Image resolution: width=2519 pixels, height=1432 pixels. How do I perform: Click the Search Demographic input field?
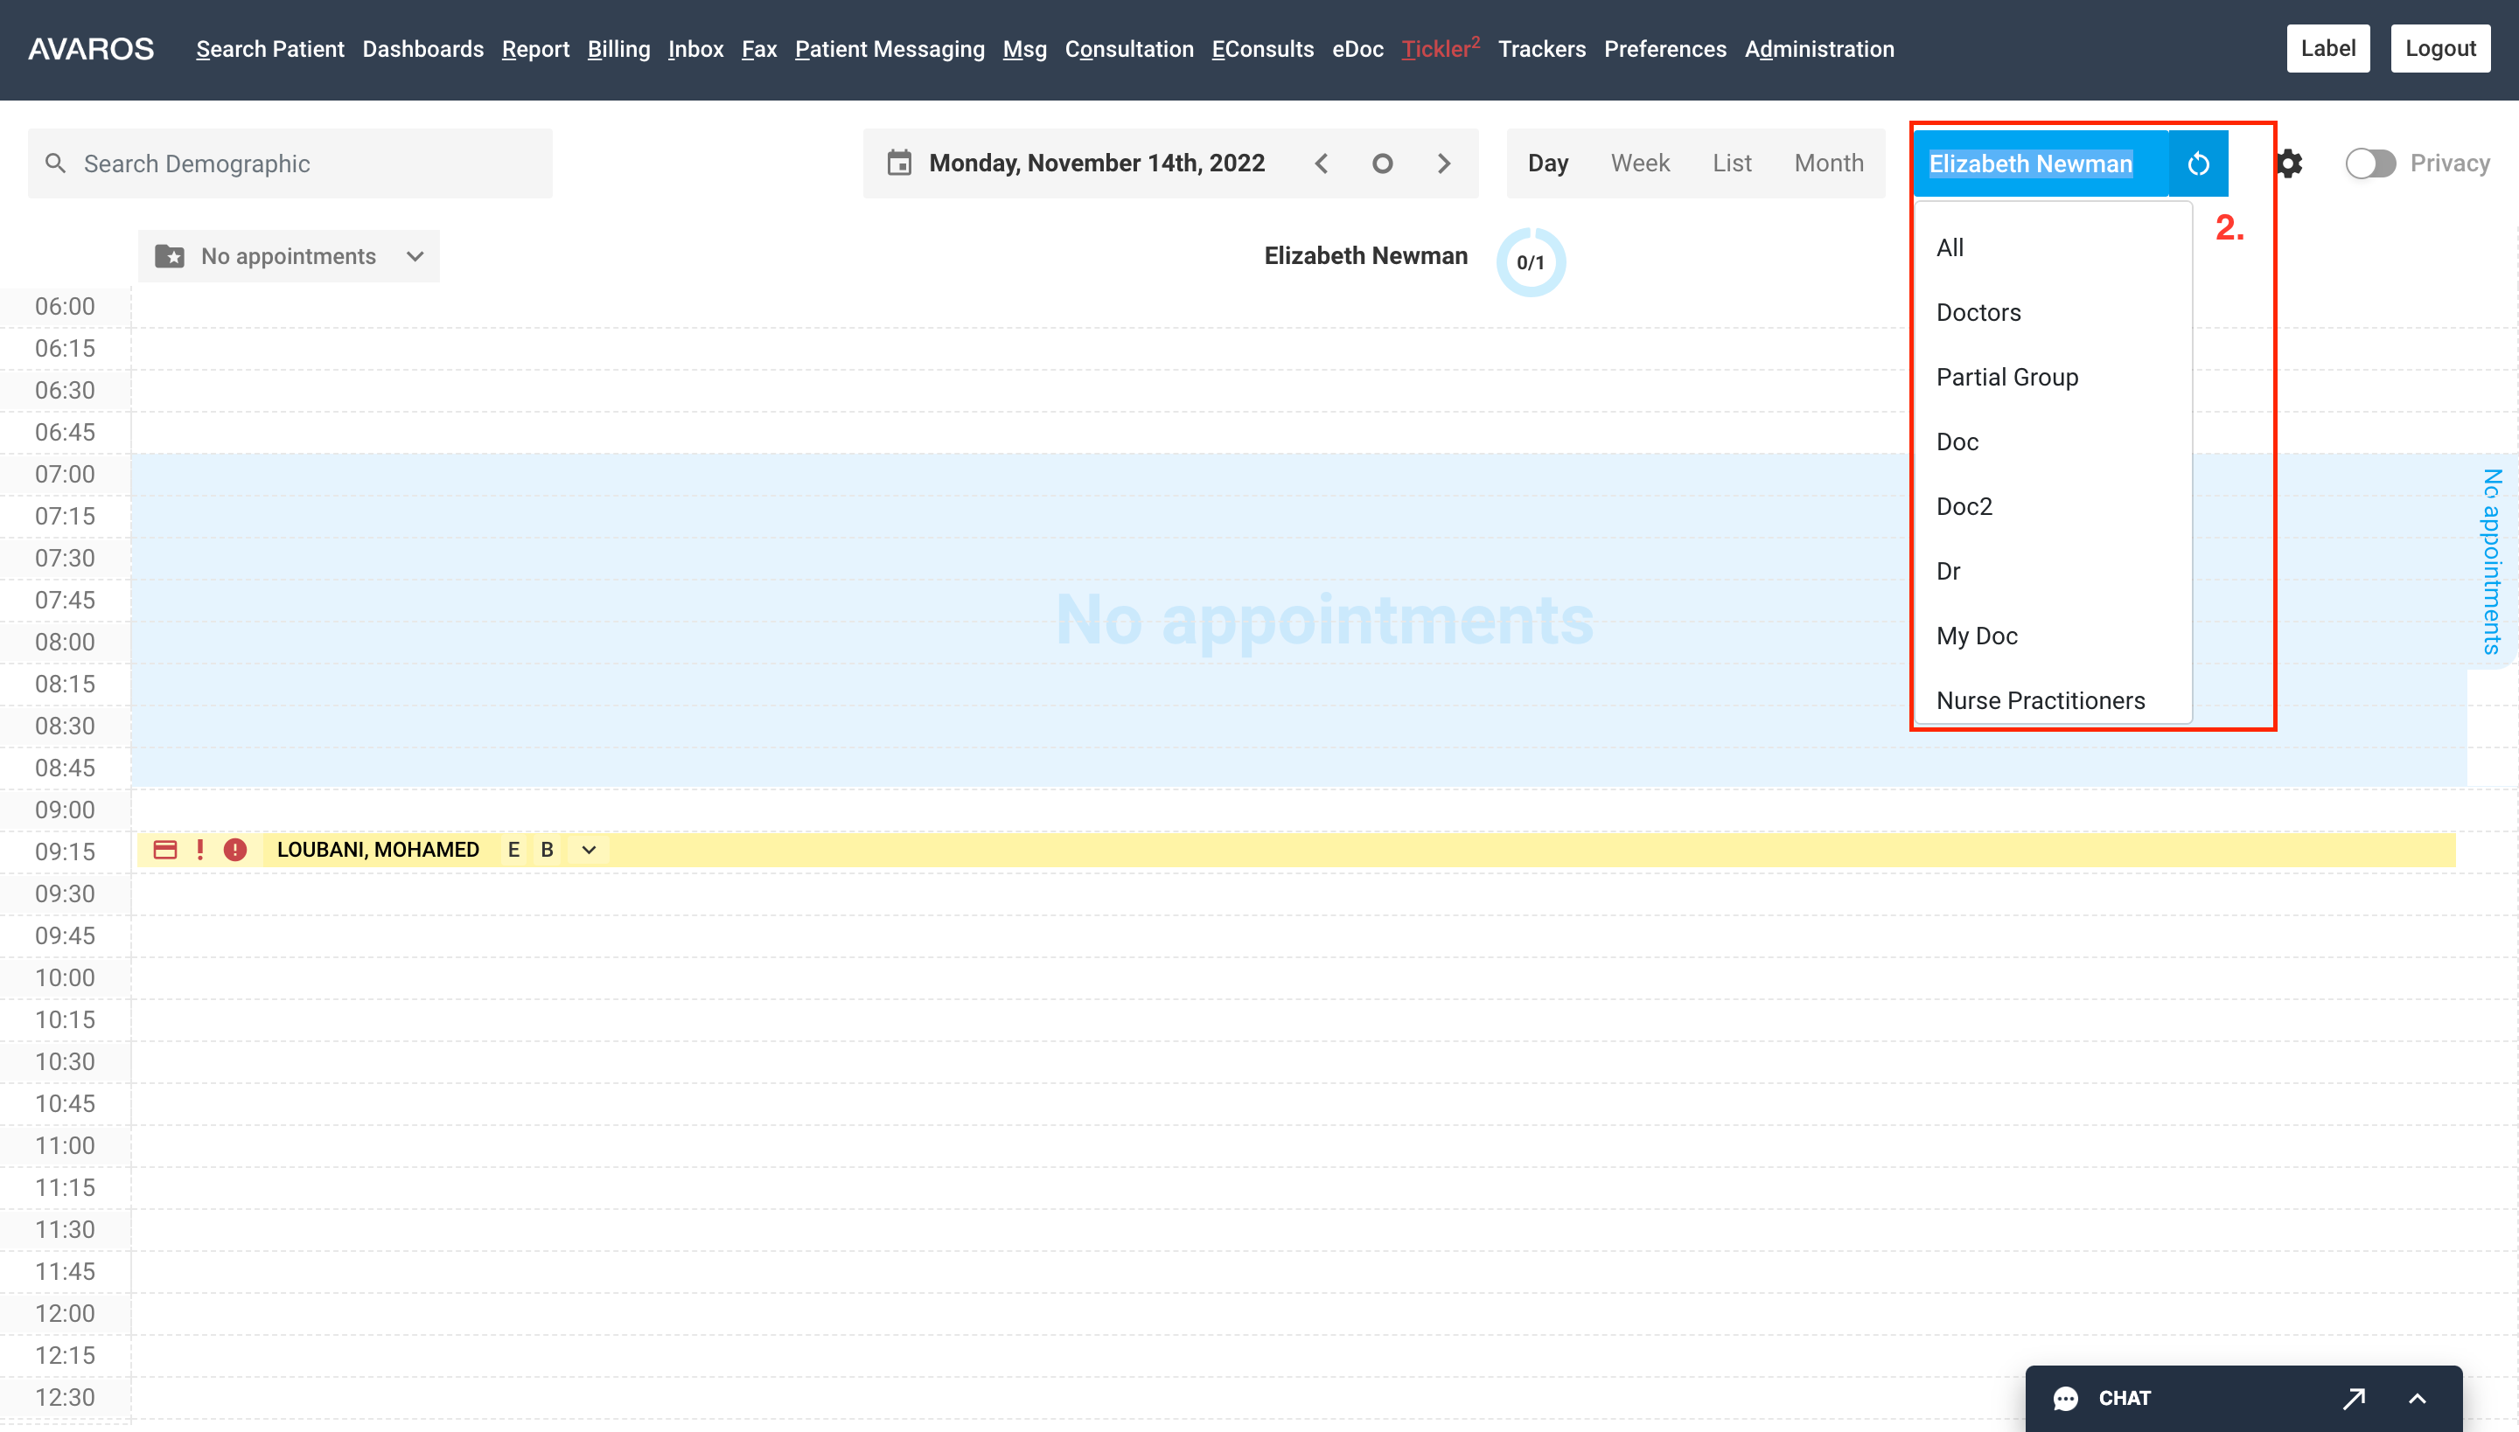tap(290, 163)
